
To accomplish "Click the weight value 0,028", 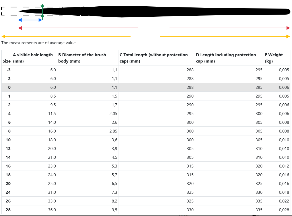I will point(284,210).
